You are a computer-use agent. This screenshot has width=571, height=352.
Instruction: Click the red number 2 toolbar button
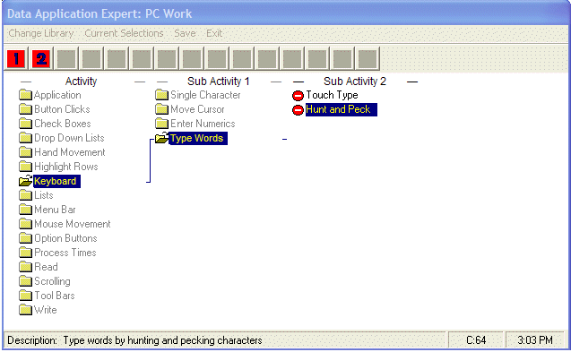(41, 58)
